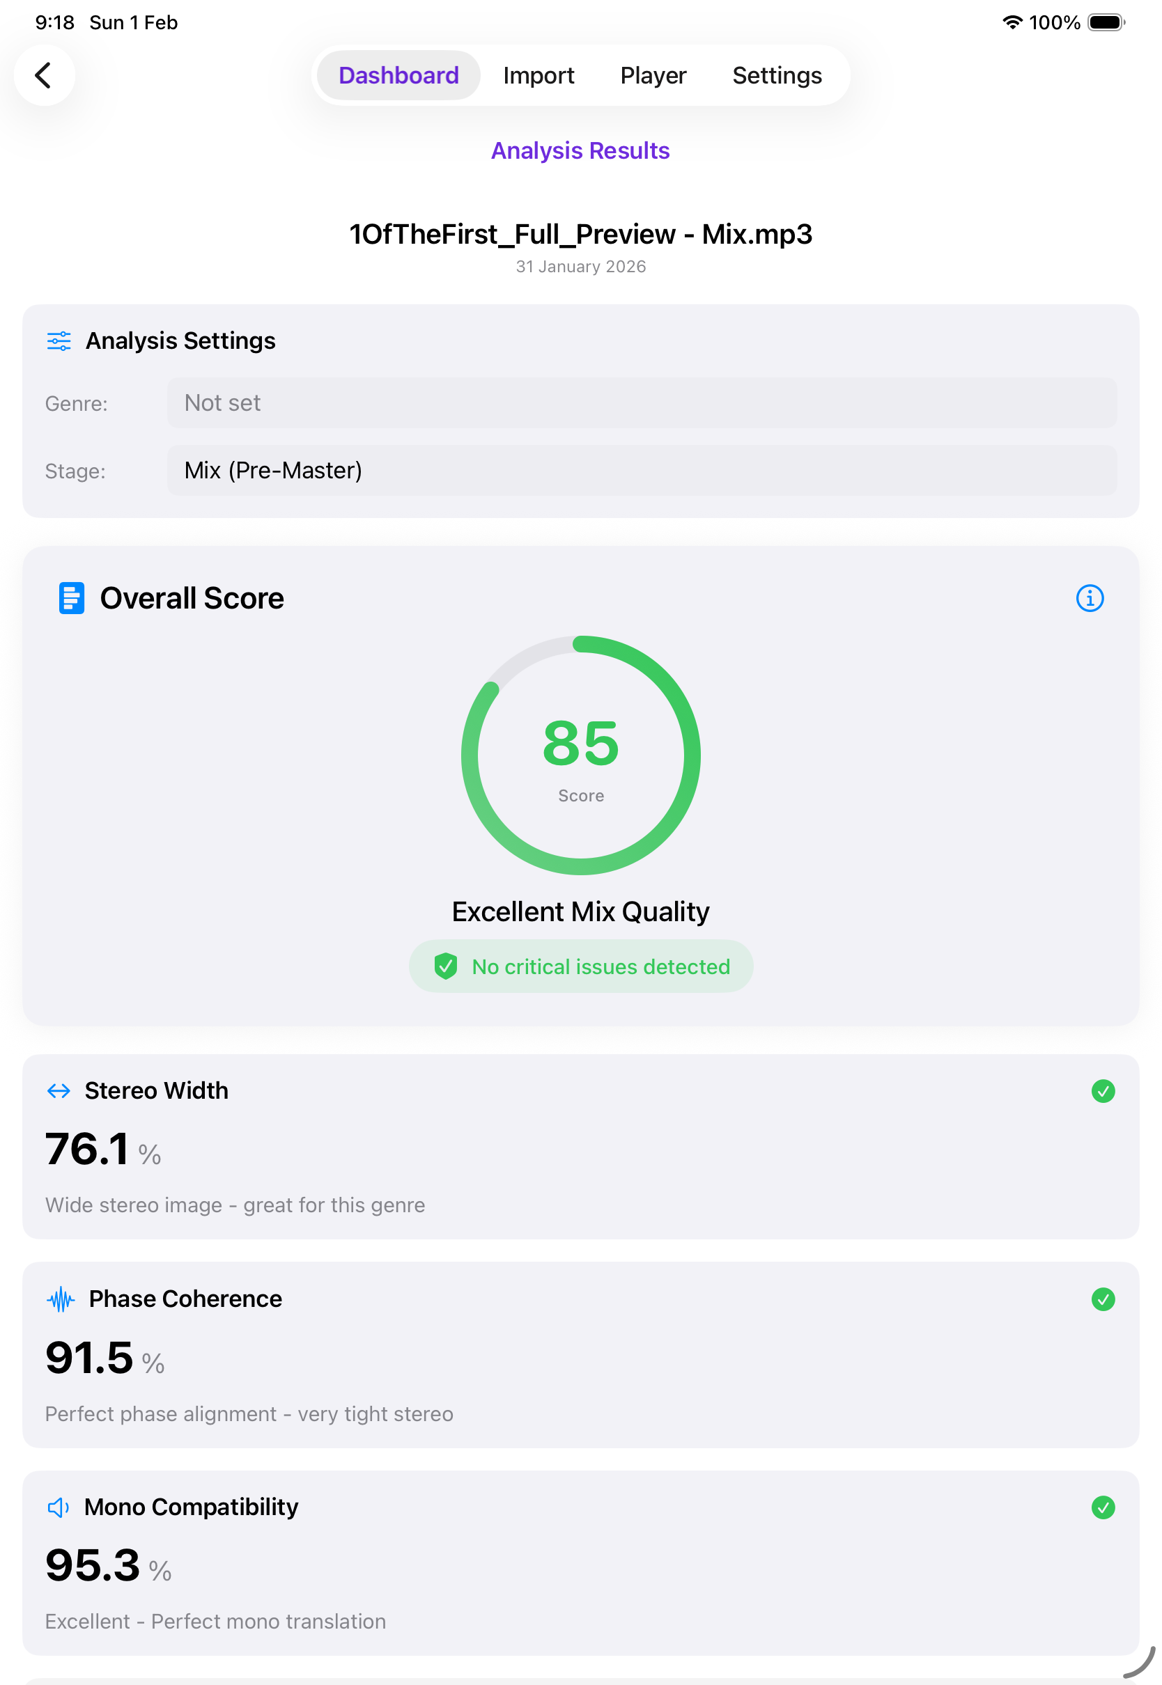Select the Stereo Width arrows icon
This screenshot has height=1685, width=1162.
click(59, 1090)
